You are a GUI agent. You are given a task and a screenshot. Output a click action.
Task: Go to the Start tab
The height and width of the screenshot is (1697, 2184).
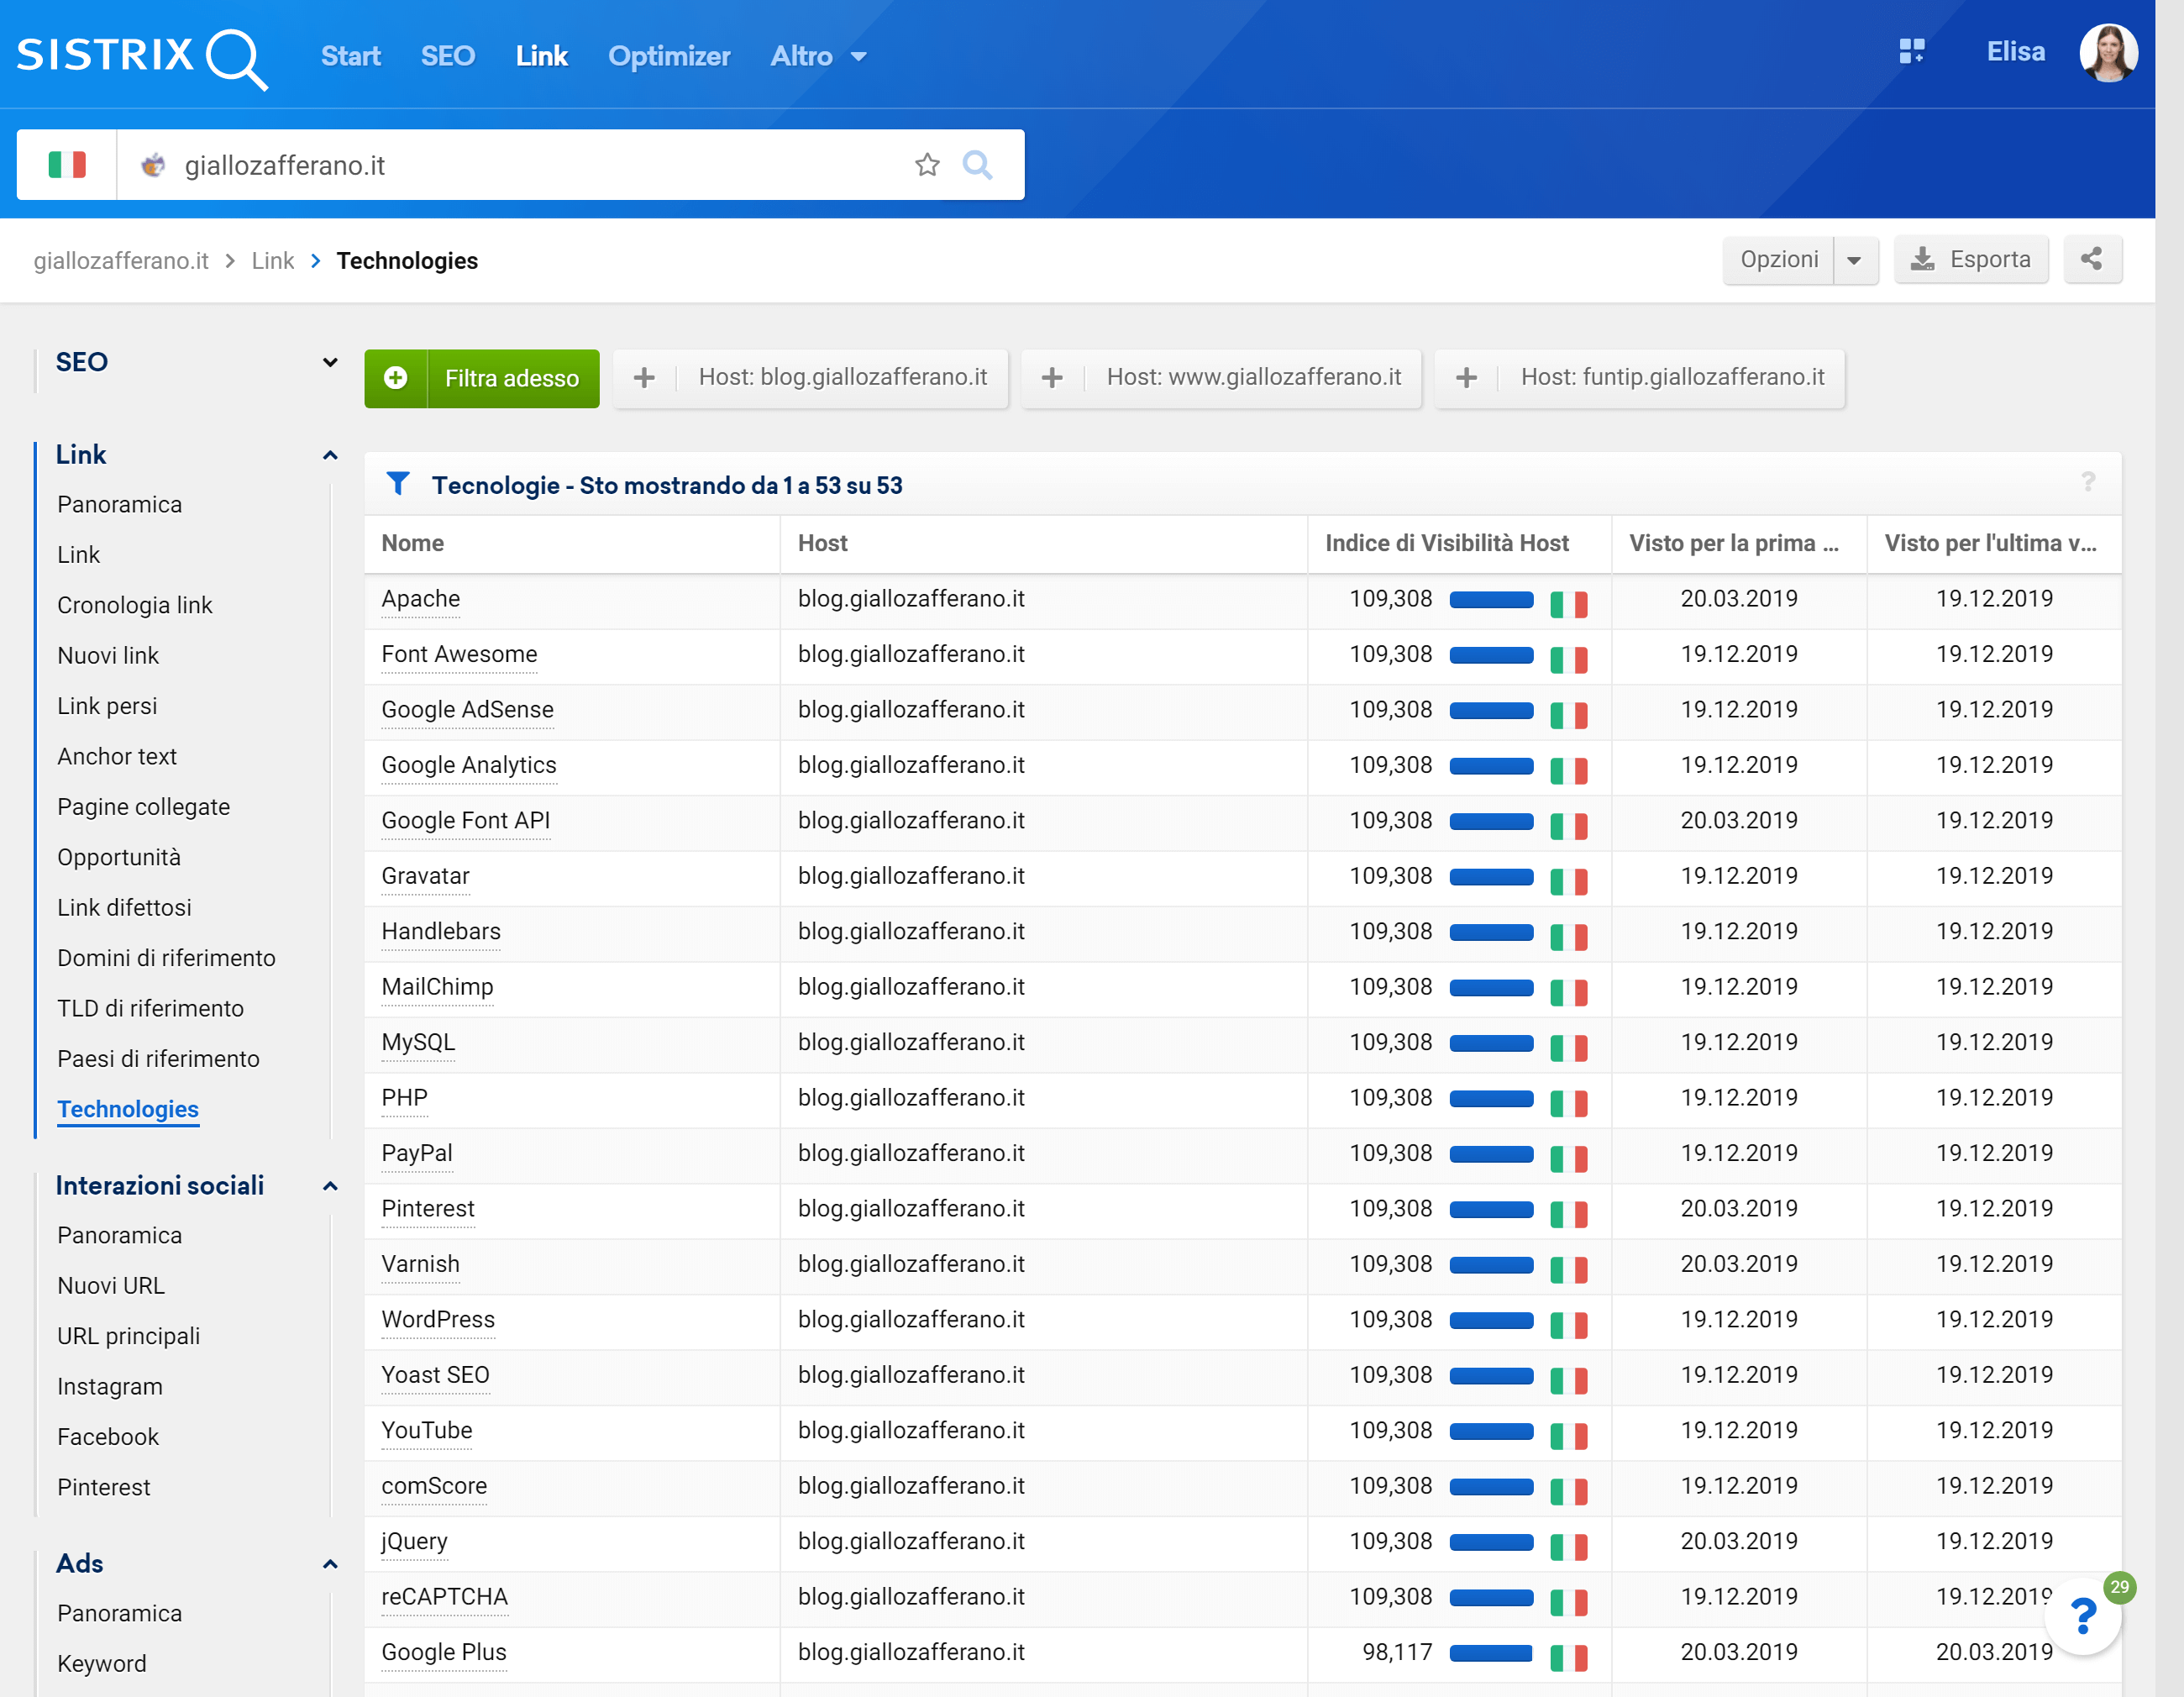pyautogui.click(x=350, y=56)
